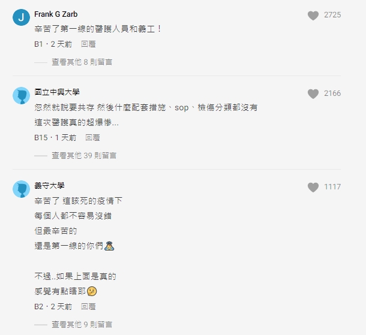Click the bowing person emoji in the comment
Viewport: 366px width, 335px height.
[109, 246]
